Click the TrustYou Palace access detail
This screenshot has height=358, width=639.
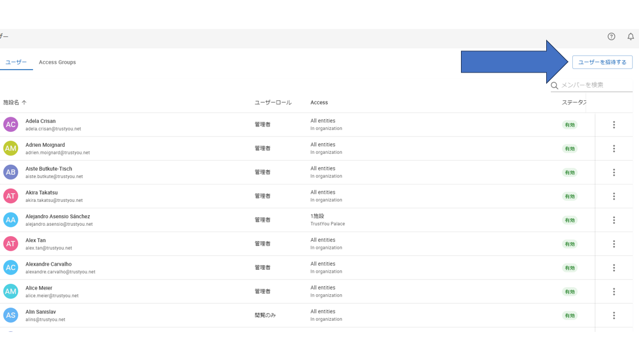pyautogui.click(x=328, y=224)
